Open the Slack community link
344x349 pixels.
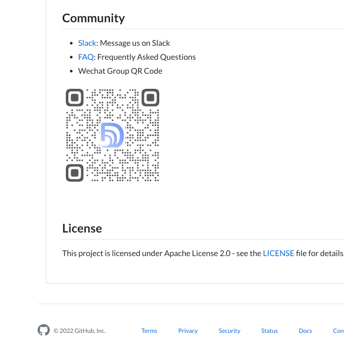pyautogui.click(x=87, y=43)
